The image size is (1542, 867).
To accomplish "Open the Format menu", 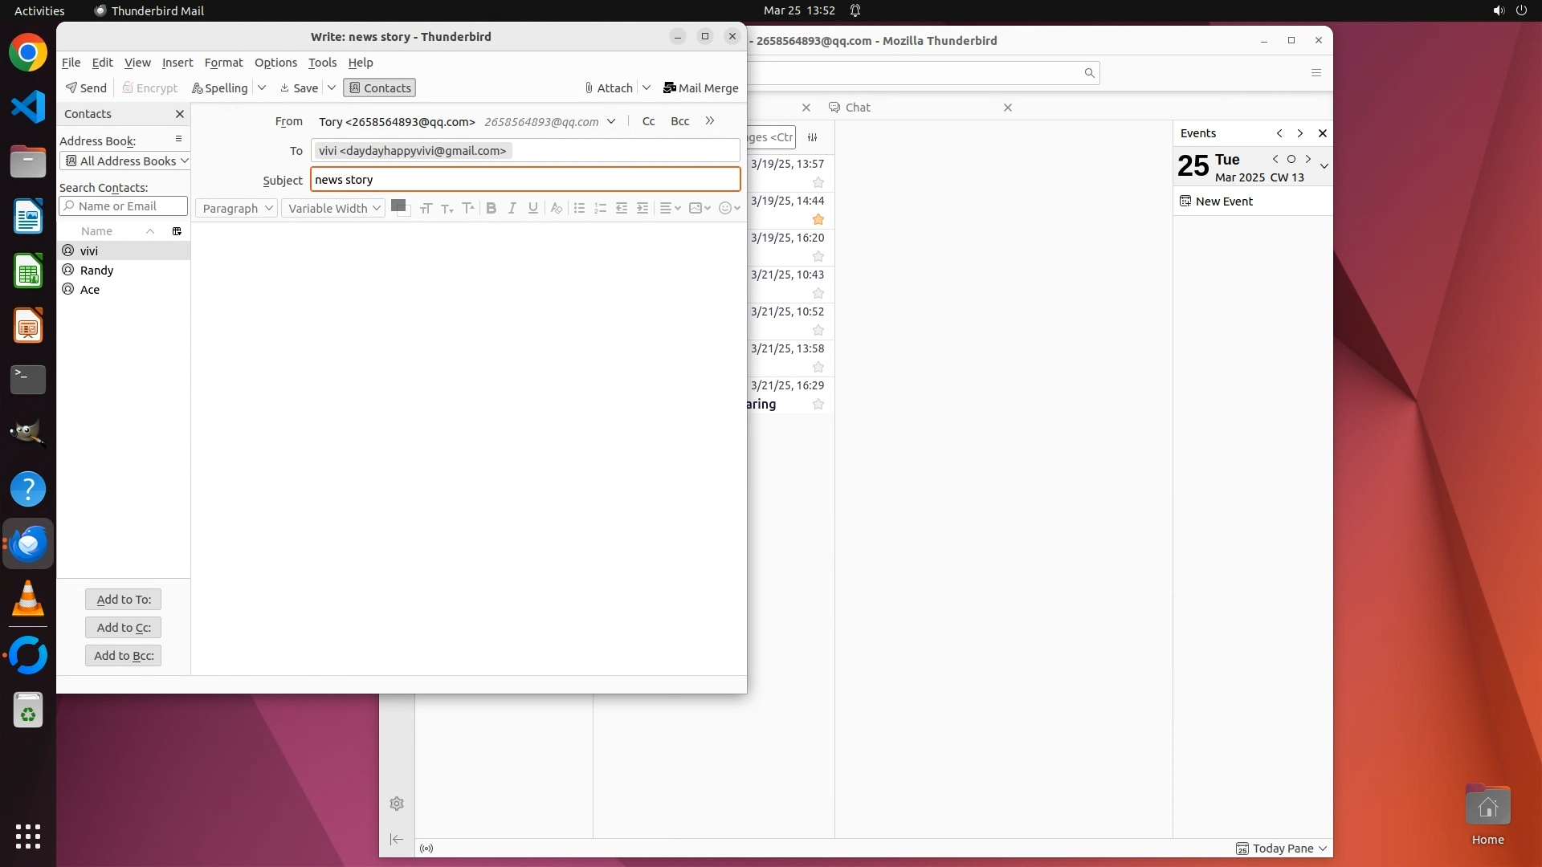I will coord(223,63).
